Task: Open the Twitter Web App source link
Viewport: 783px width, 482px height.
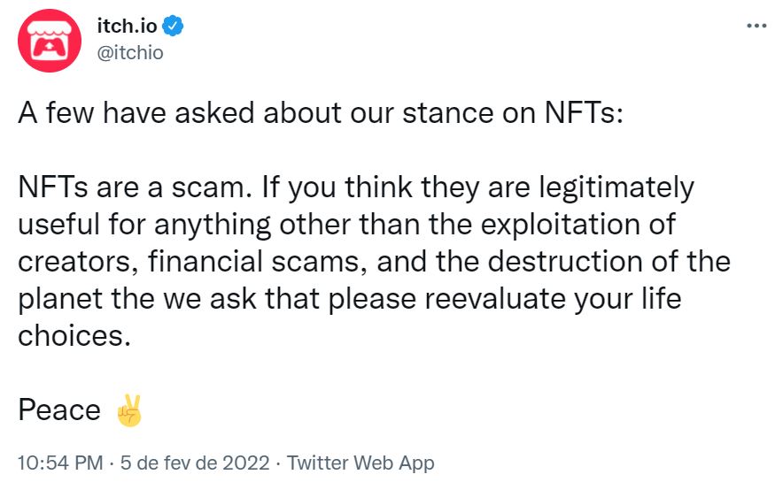Action: (360, 463)
